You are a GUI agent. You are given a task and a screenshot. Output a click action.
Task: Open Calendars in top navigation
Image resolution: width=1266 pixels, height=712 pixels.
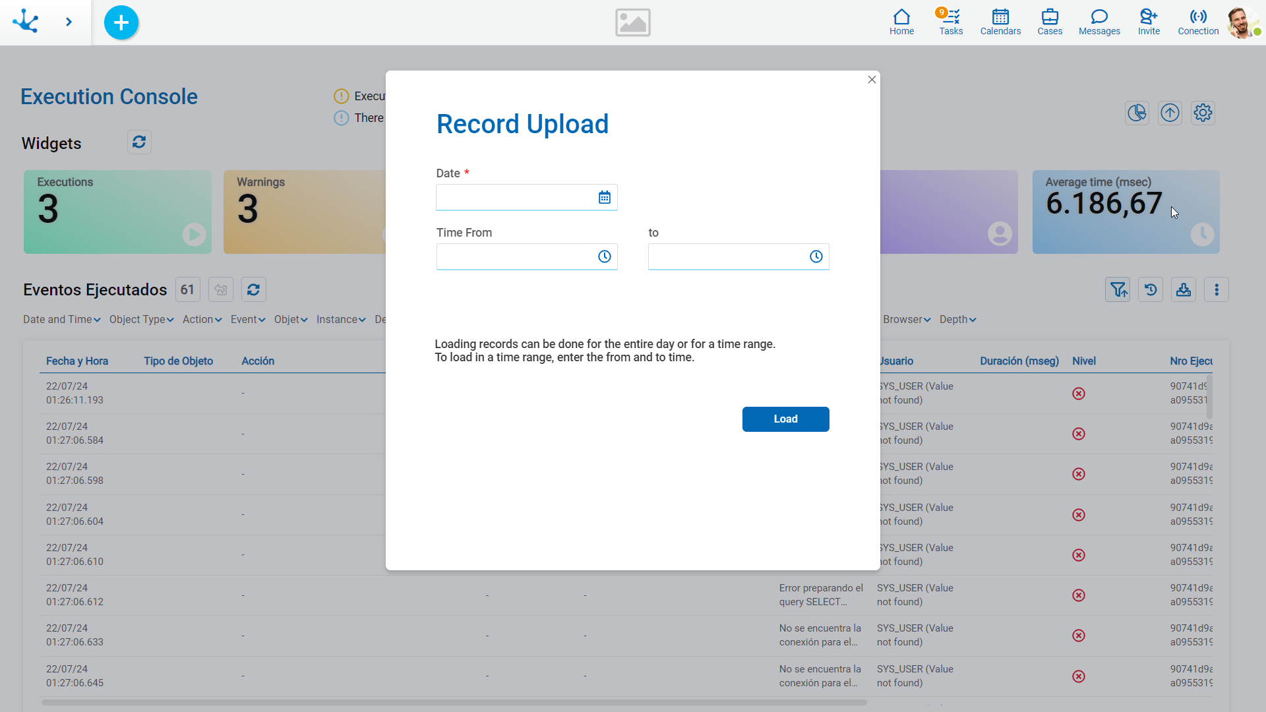[1000, 22]
